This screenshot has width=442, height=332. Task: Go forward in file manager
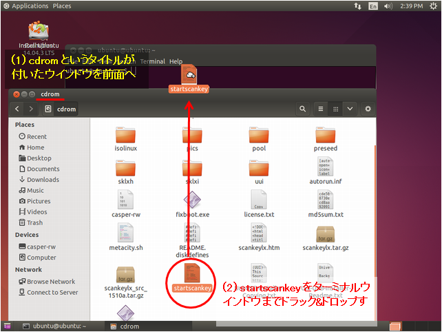tap(31, 109)
